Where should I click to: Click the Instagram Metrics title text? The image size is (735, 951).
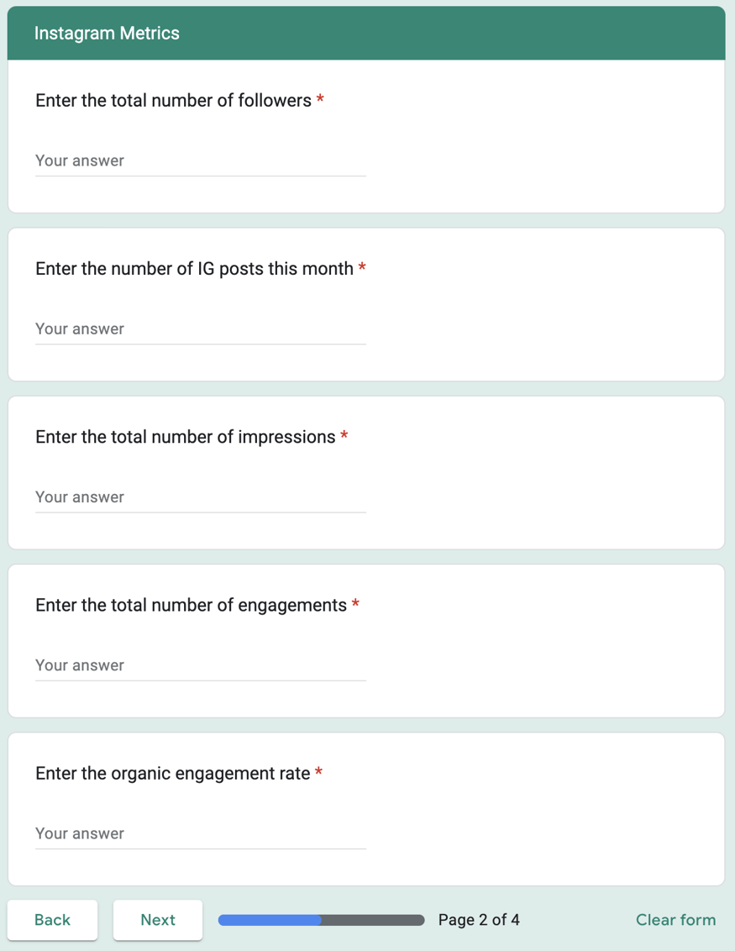(x=107, y=34)
